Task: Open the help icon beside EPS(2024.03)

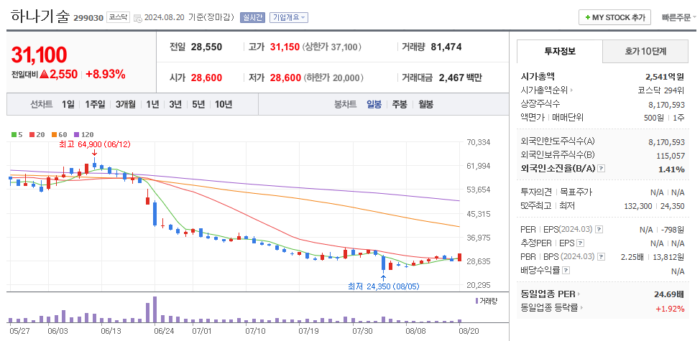Action: coord(599,230)
